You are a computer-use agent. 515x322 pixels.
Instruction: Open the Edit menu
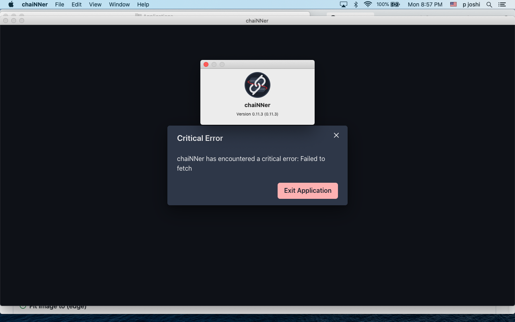[76, 4]
